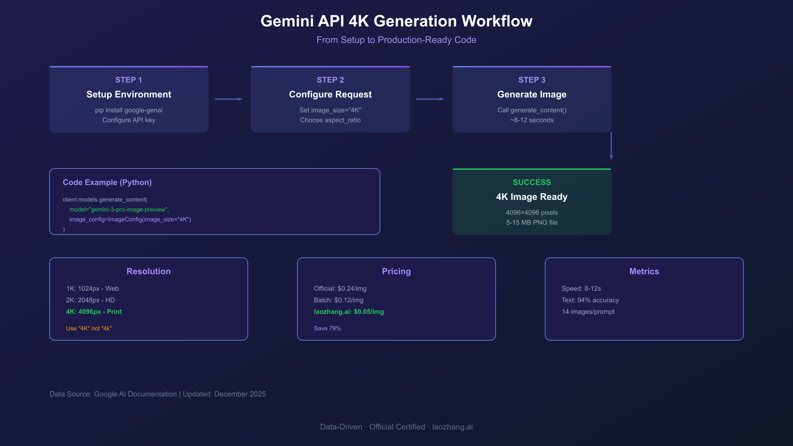Select the STEP 2 Configure Request card
Screen dimensions: 793x446
pos(330,99)
